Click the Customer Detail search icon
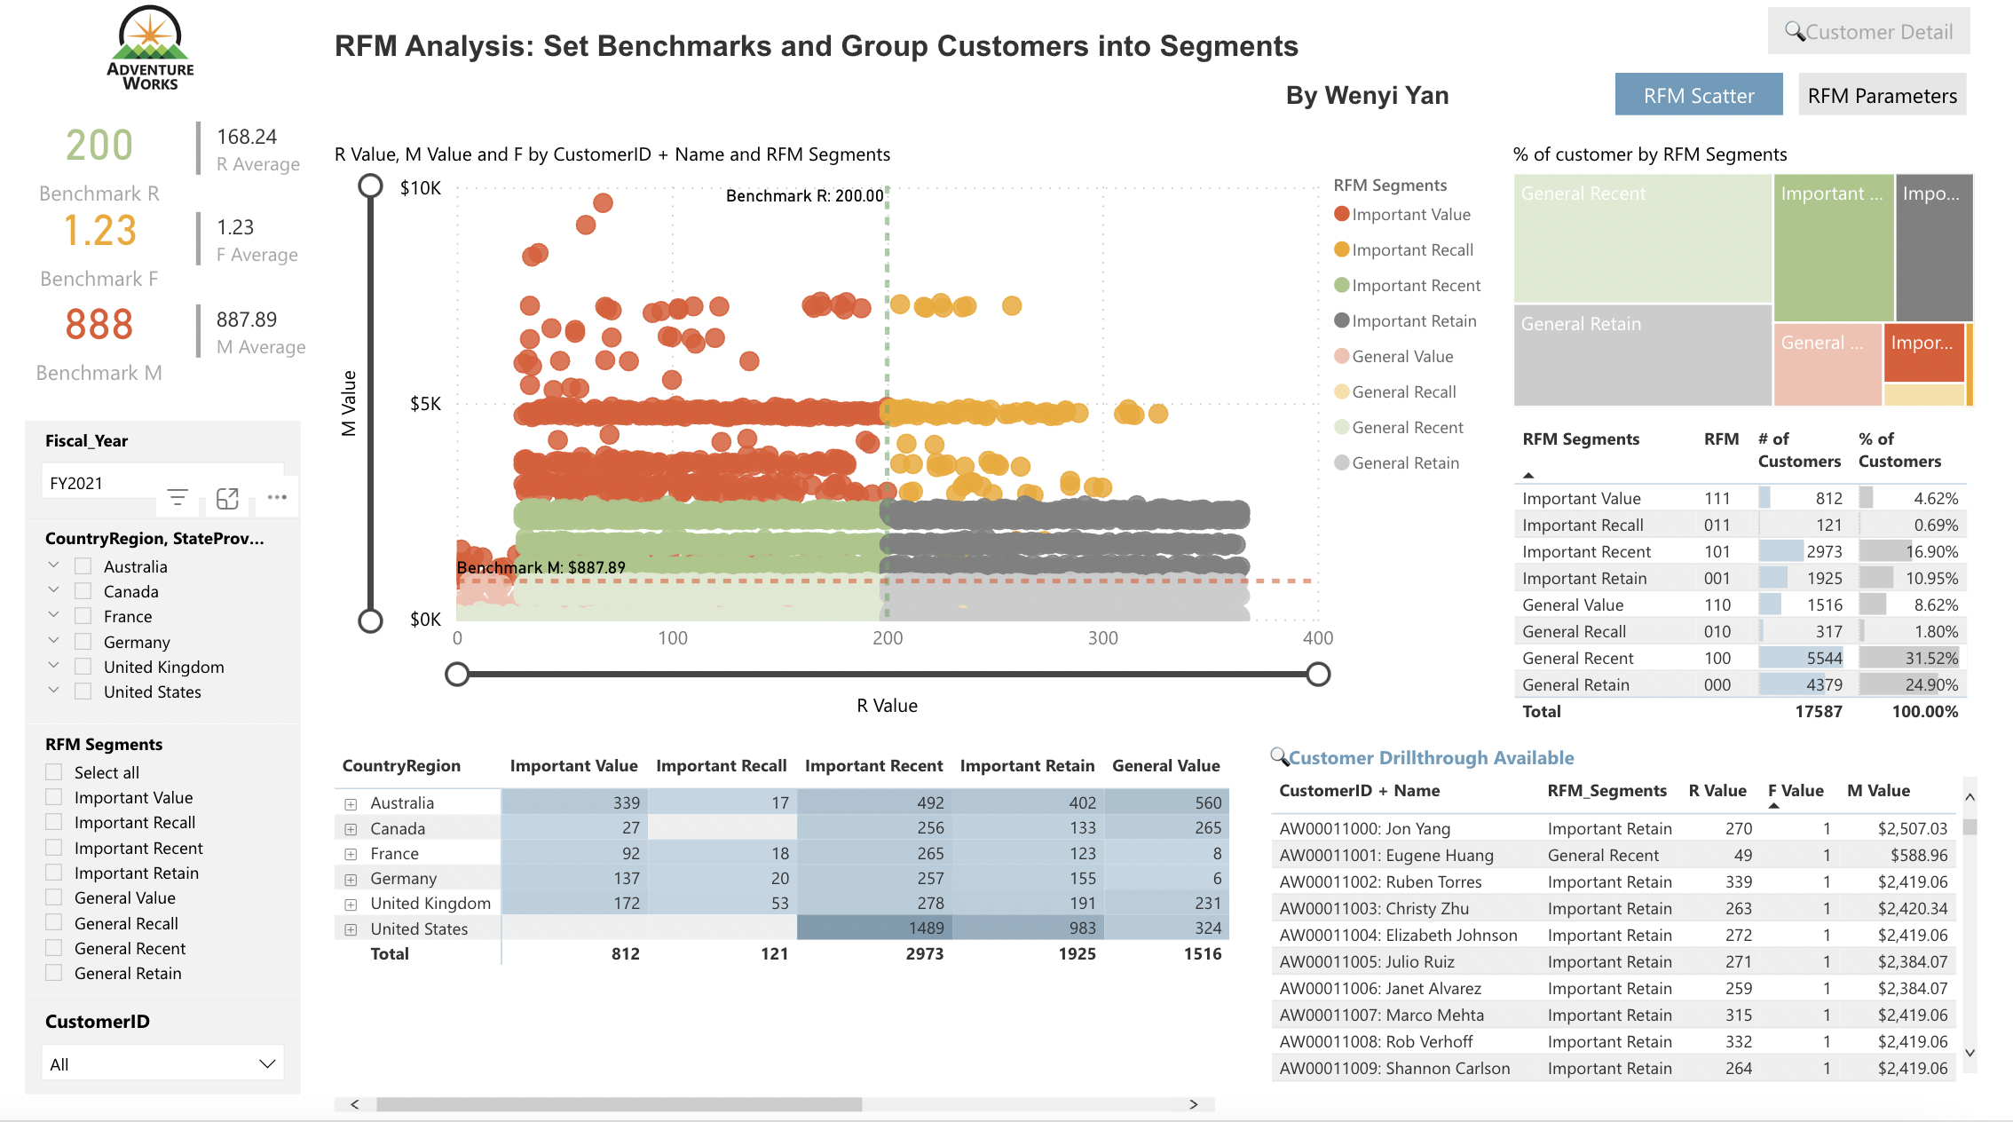The height and width of the screenshot is (1122, 2013). pos(1795,31)
